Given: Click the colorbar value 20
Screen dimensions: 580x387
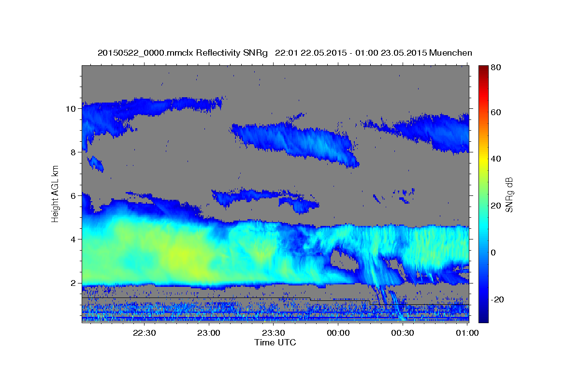Looking at the screenshot, I should 495,206.
